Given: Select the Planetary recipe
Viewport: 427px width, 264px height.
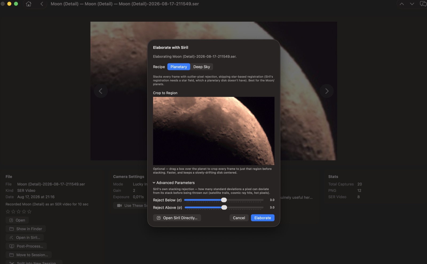Looking at the screenshot, I should click(x=179, y=67).
